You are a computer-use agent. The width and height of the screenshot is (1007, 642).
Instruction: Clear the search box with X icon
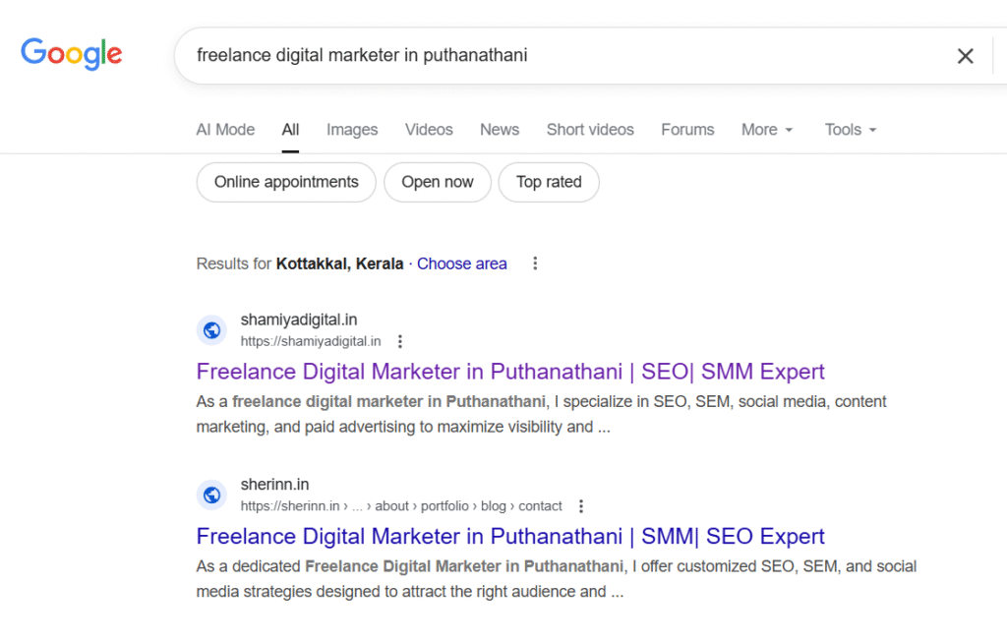[x=965, y=56]
